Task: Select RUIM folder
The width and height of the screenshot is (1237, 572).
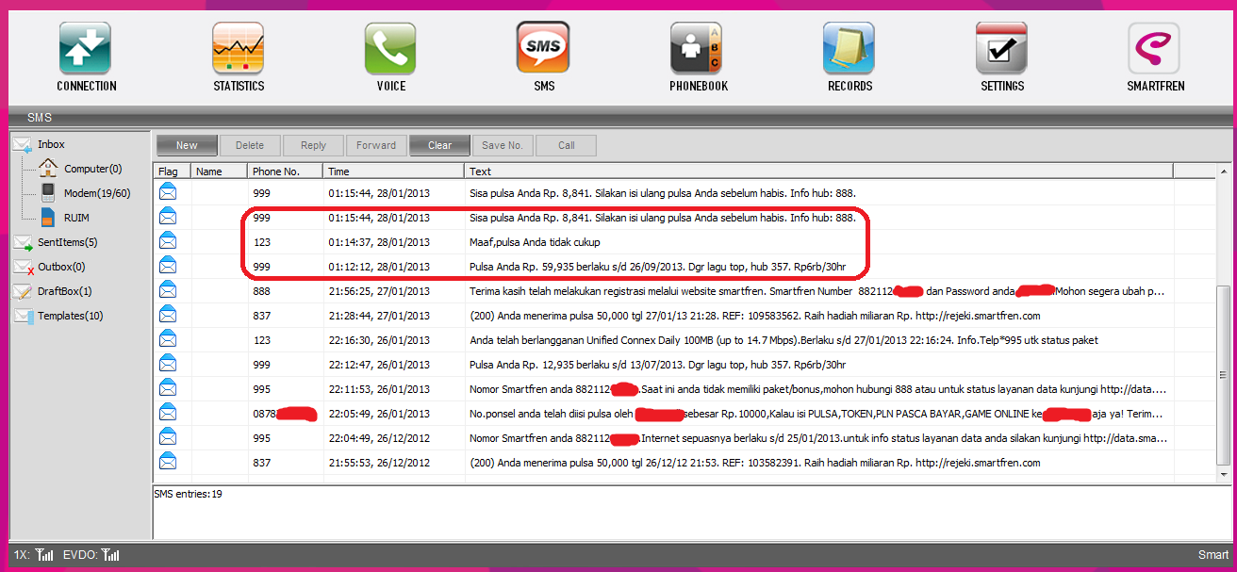Action: [77, 218]
